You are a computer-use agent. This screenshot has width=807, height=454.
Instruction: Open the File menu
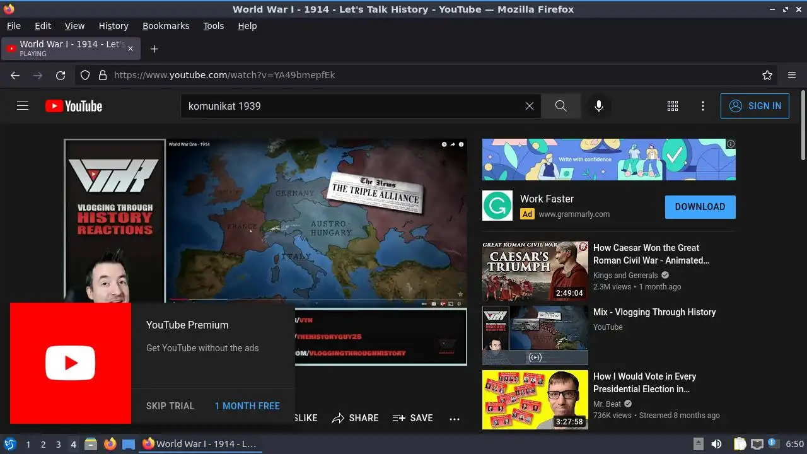point(13,26)
